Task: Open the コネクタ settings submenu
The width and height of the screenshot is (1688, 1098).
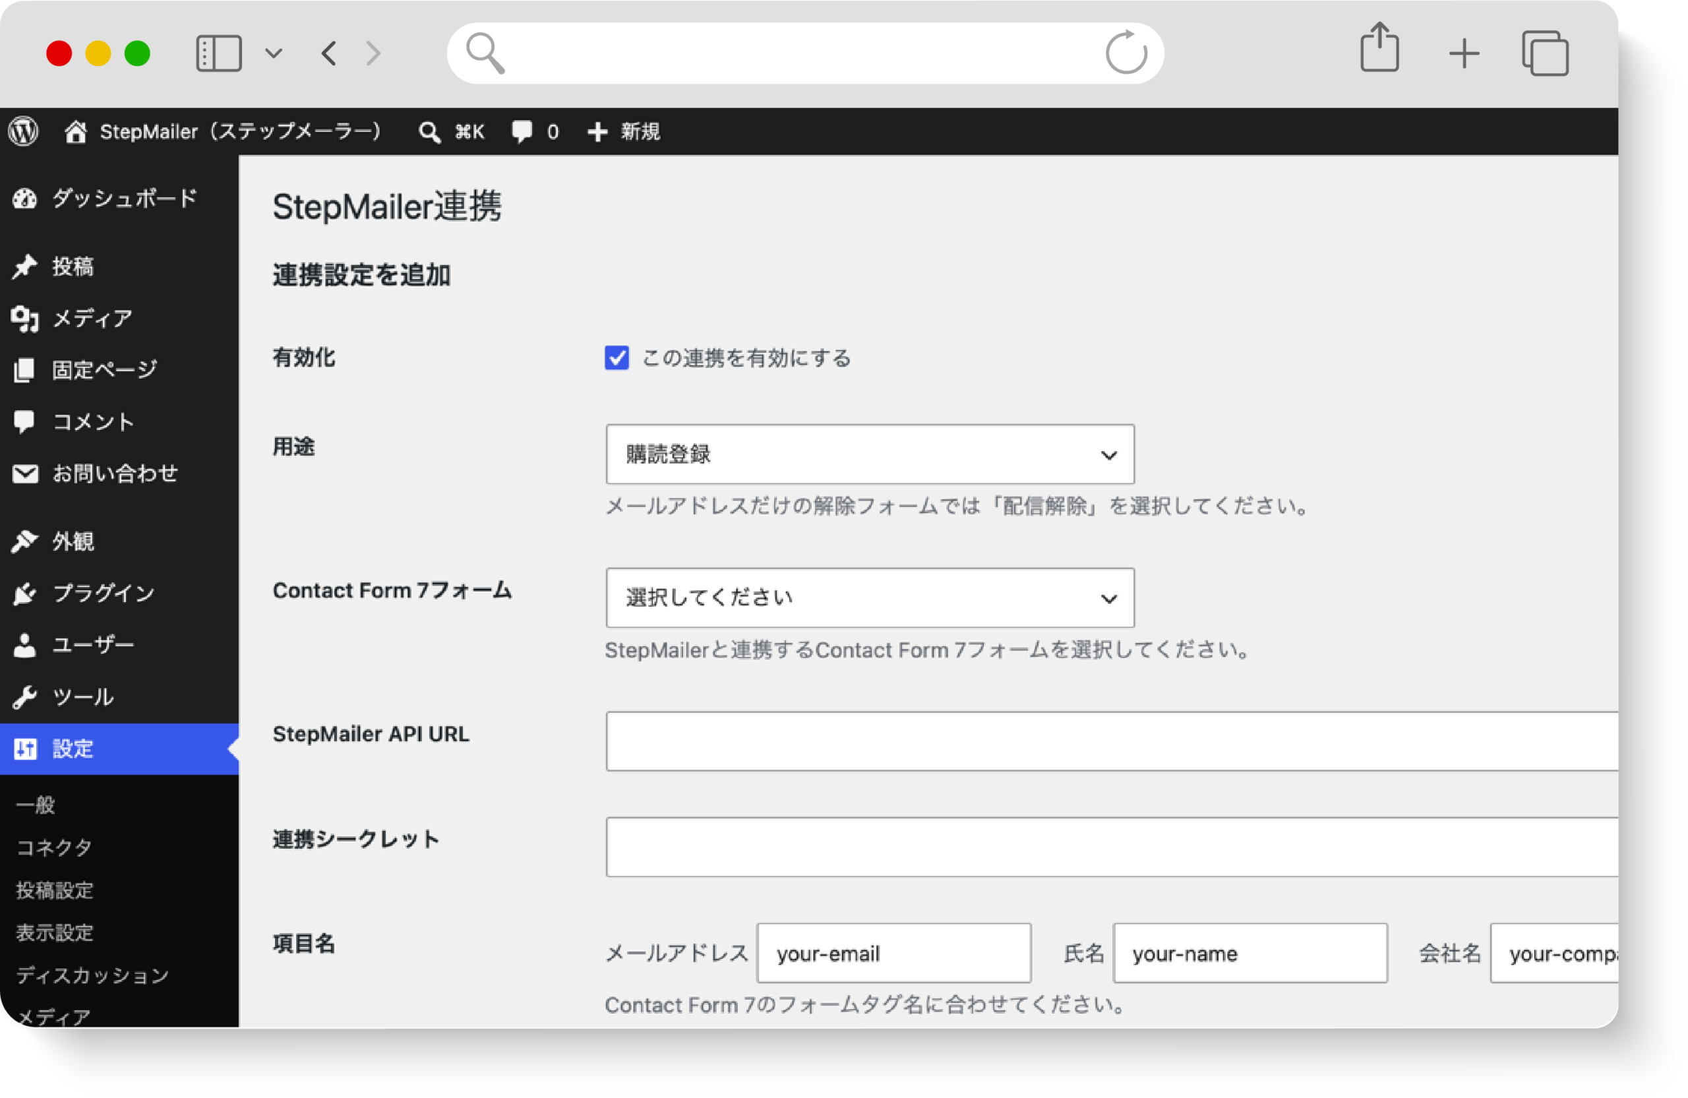Action: pyautogui.click(x=54, y=847)
